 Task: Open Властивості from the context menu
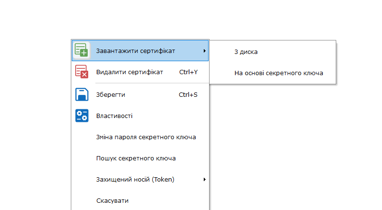pos(114,116)
